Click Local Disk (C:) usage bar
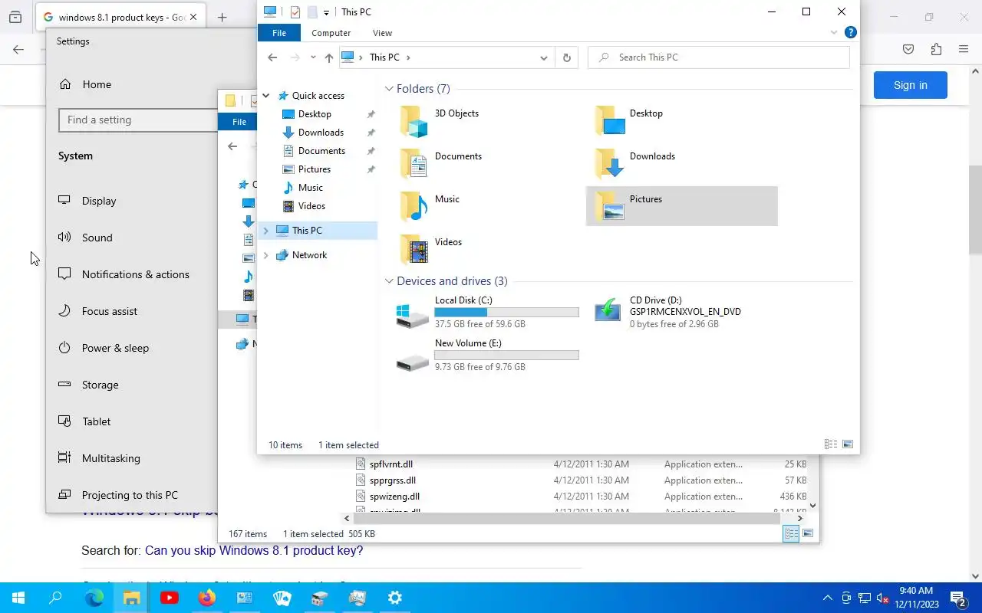 506,313
